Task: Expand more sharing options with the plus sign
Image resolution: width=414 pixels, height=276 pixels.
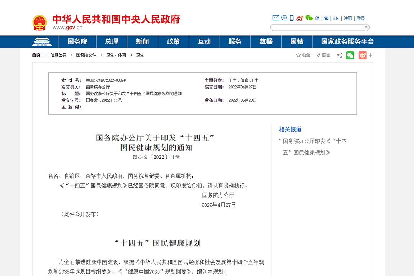Action: click(370, 55)
